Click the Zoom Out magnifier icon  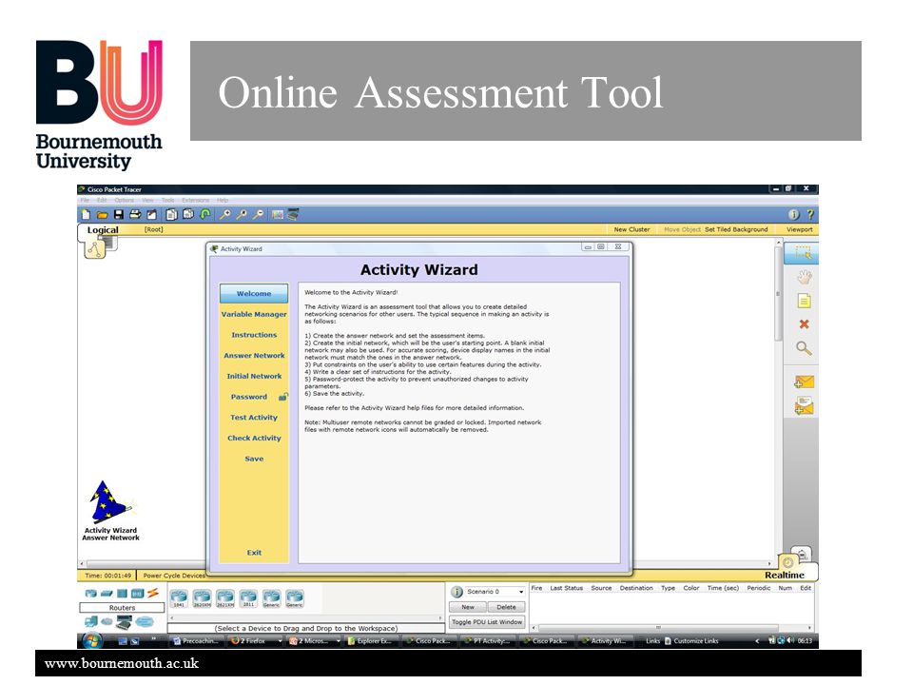pos(259,215)
